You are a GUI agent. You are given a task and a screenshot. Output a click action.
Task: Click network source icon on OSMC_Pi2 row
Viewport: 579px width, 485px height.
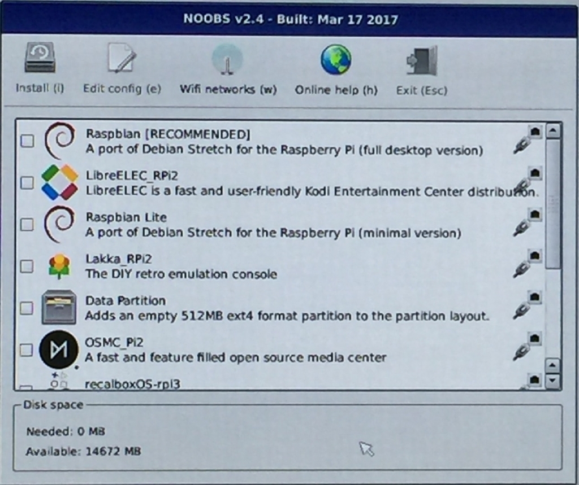[x=528, y=347]
